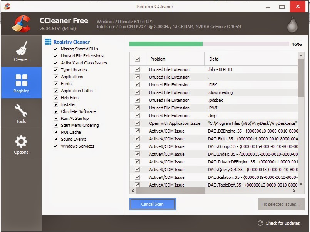Uncheck Missing Shared DLLs
Image resolution: width=310 pixels, height=232 pixels.
point(56,49)
